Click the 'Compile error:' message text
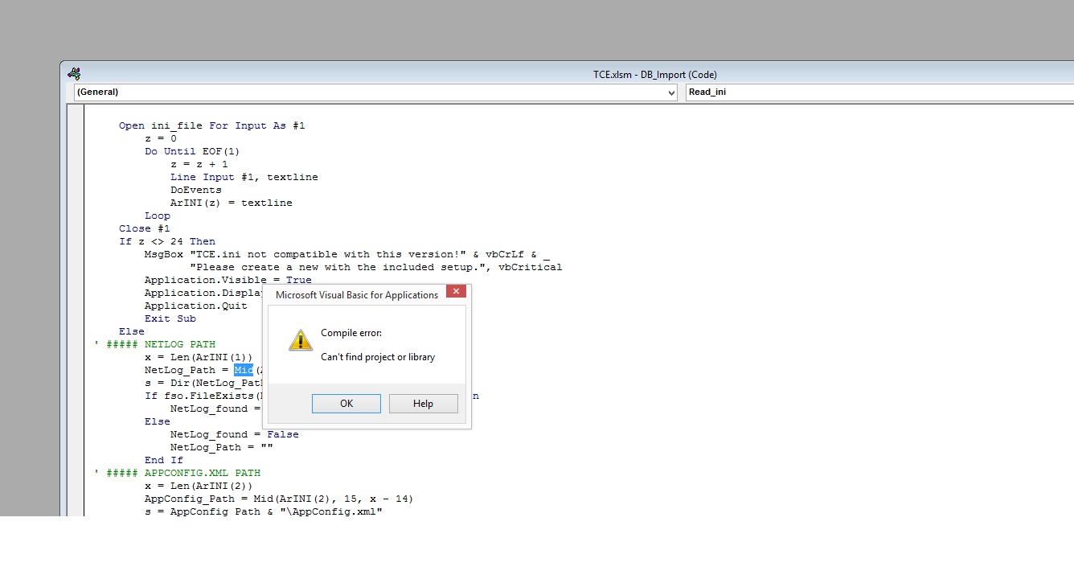The width and height of the screenshot is (1074, 579). tap(351, 333)
